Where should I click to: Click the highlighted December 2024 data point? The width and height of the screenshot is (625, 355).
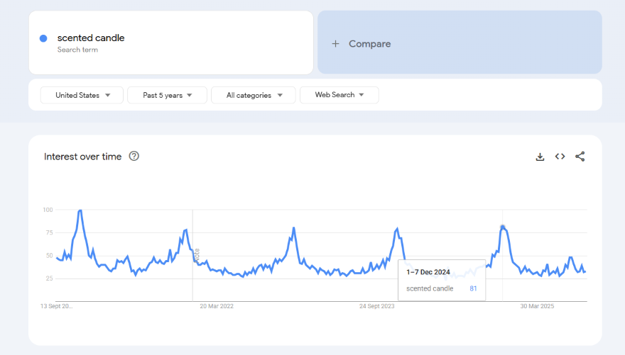(x=503, y=227)
